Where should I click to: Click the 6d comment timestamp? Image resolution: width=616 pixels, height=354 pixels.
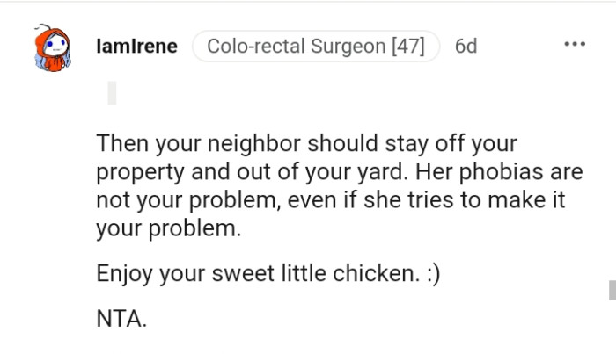click(x=466, y=46)
